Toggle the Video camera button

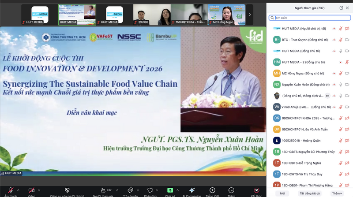pyautogui.click(x=31, y=190)
